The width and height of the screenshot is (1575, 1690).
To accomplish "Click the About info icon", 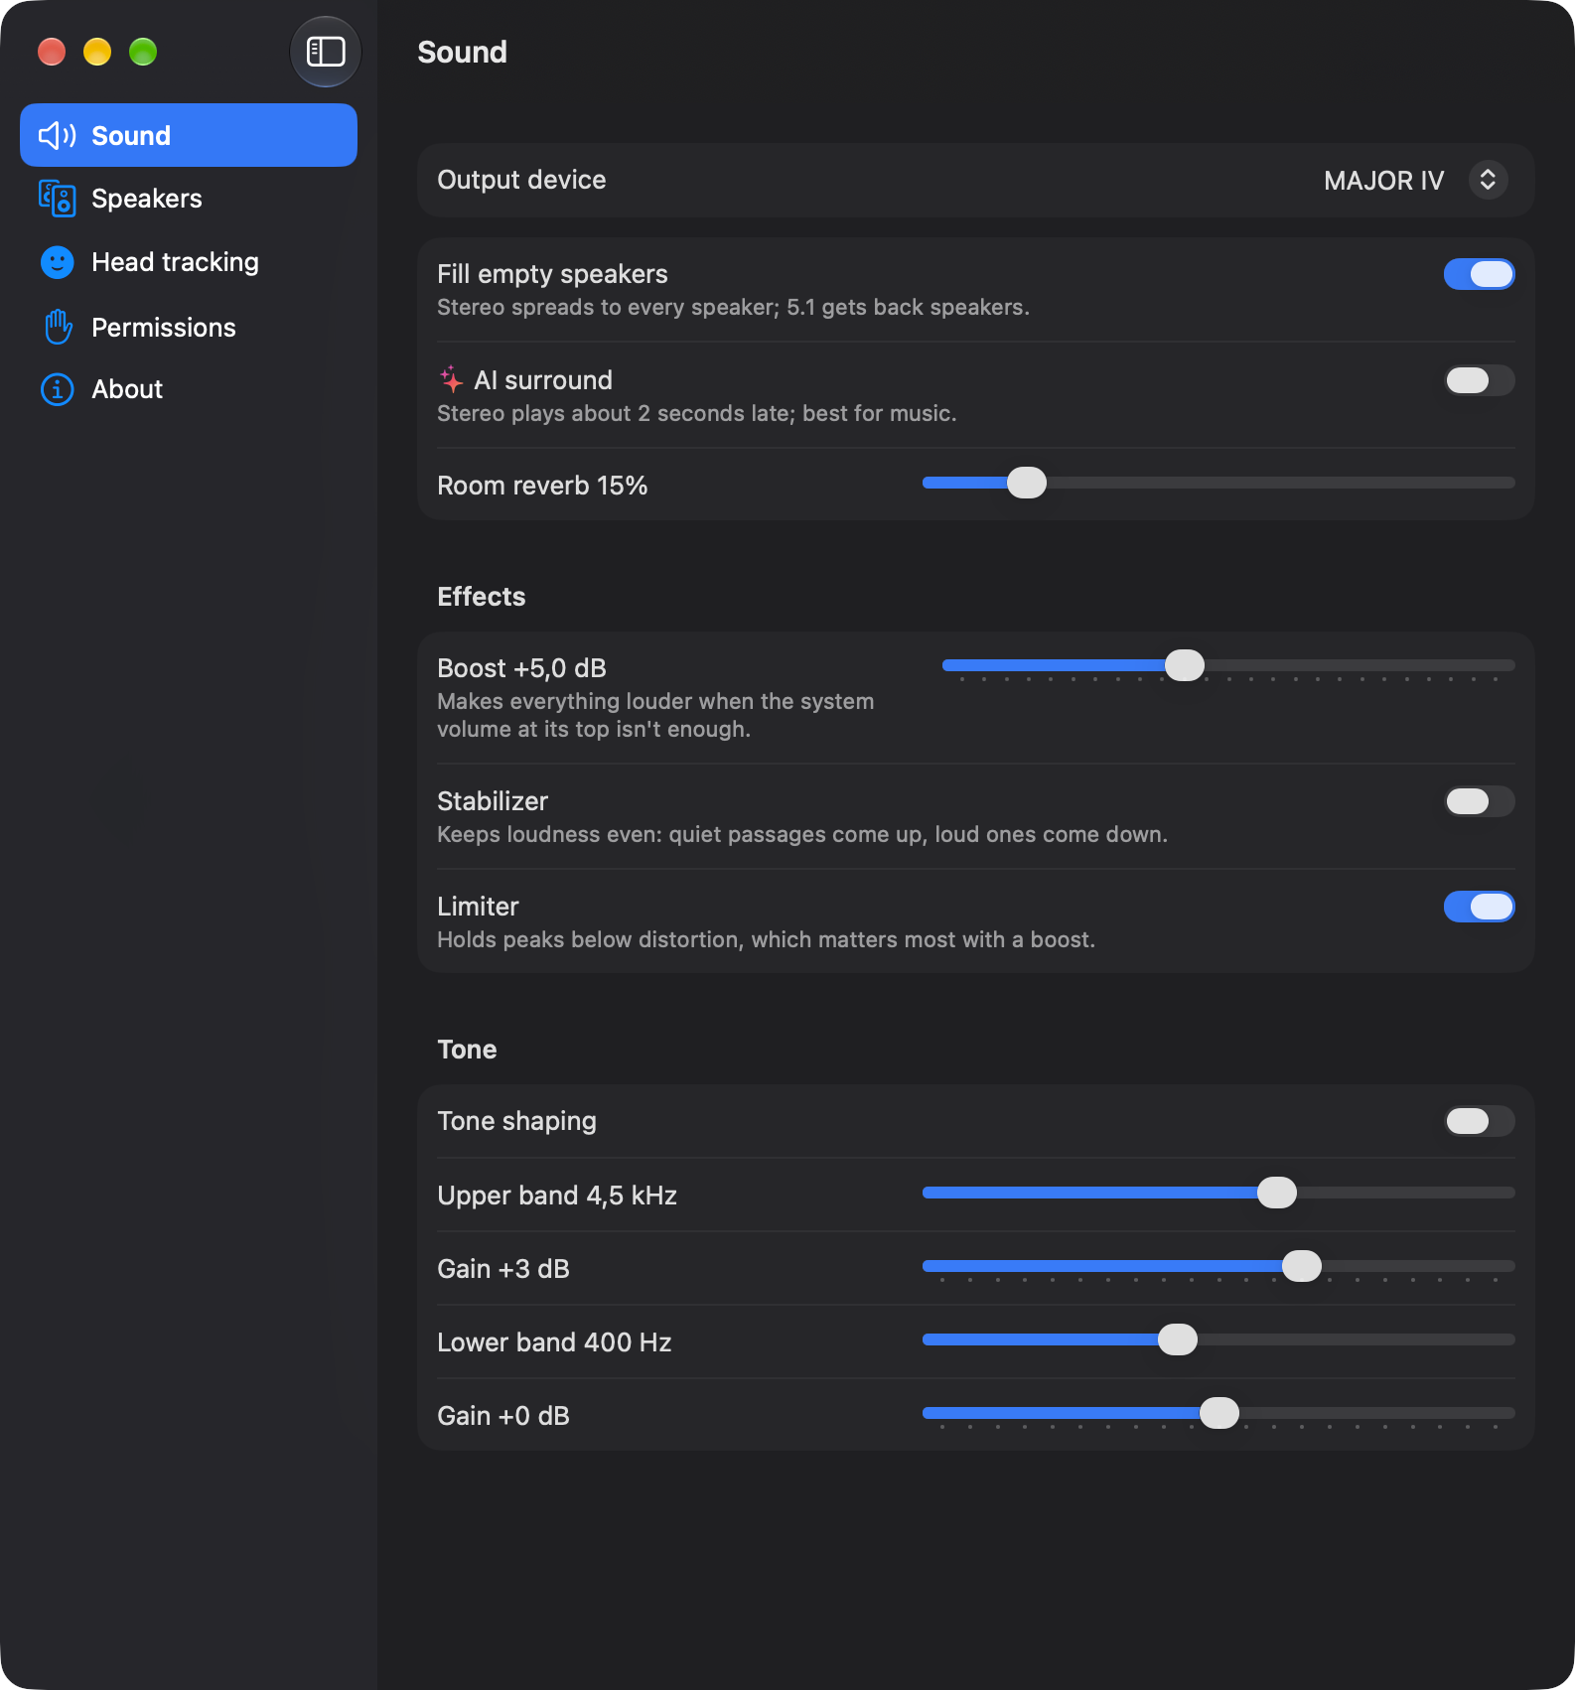I will coord(57,389).
